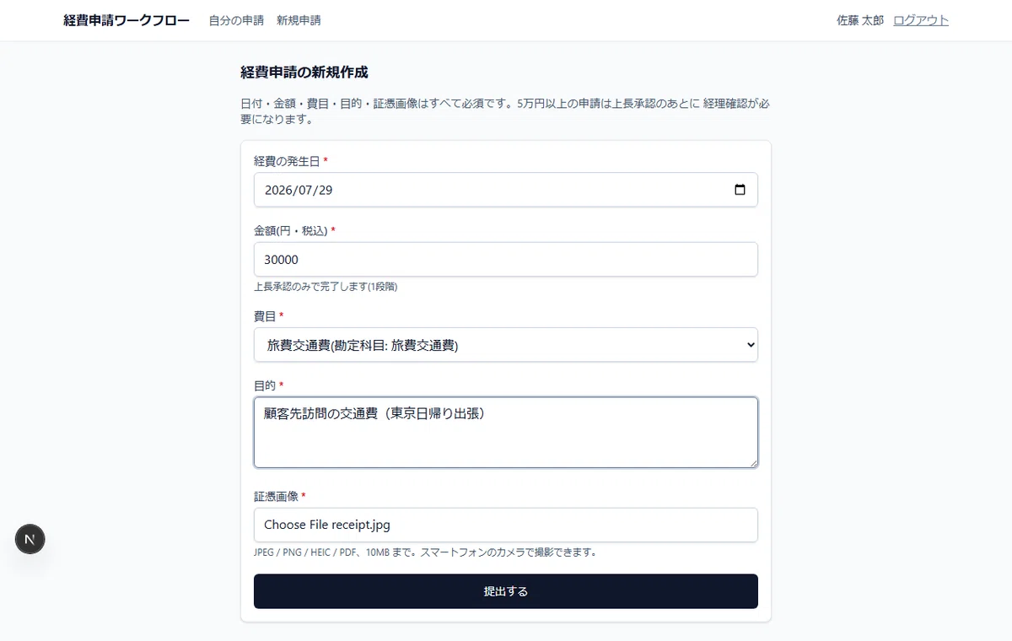
Task: Open 自分の申請 in the navigation
Action: click(237, 20)
